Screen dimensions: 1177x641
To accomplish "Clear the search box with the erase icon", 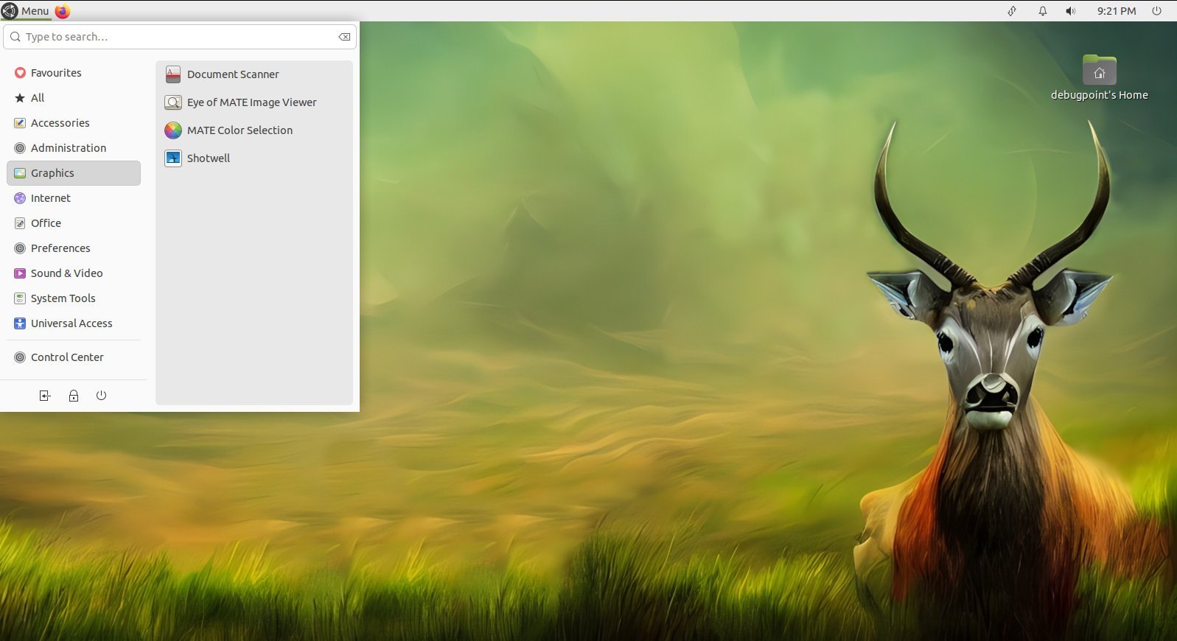I will [344, 37].
